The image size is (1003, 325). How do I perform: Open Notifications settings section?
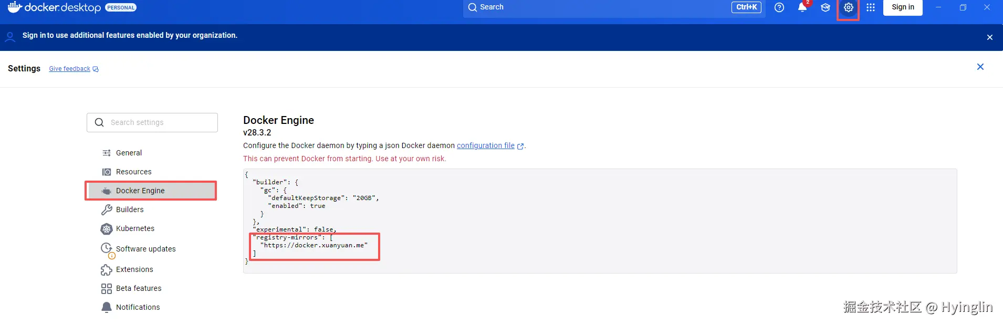152,307
